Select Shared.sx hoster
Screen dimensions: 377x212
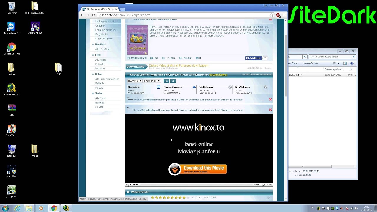click(x=144, y=90)
